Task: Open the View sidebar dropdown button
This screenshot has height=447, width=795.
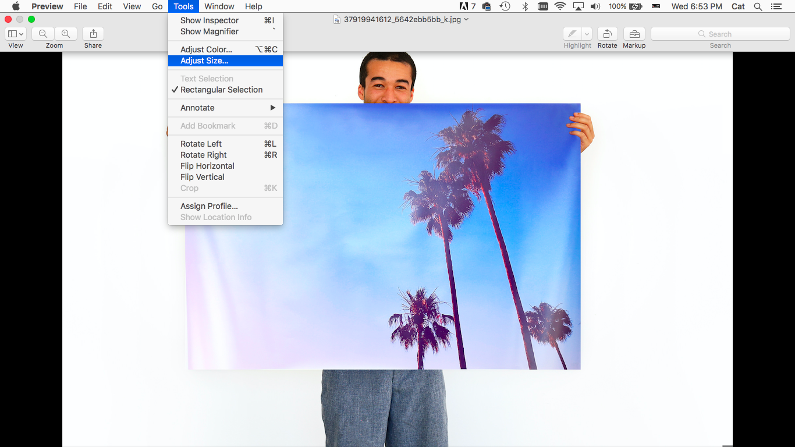Action: pyautogui.click(x=15, y=34)
